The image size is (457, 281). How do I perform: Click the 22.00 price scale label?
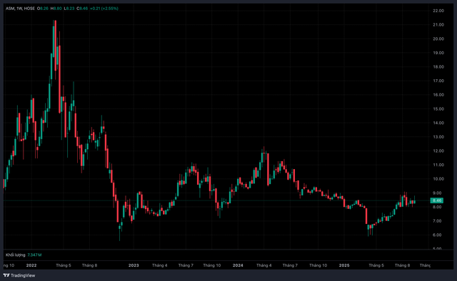pos(438,11)
